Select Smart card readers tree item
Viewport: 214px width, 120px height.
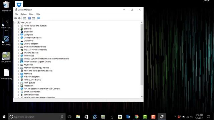click(x=32, y=92)
